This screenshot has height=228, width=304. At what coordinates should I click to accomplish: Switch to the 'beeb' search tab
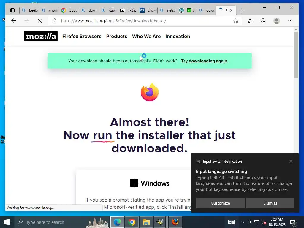tap(29, 10)
